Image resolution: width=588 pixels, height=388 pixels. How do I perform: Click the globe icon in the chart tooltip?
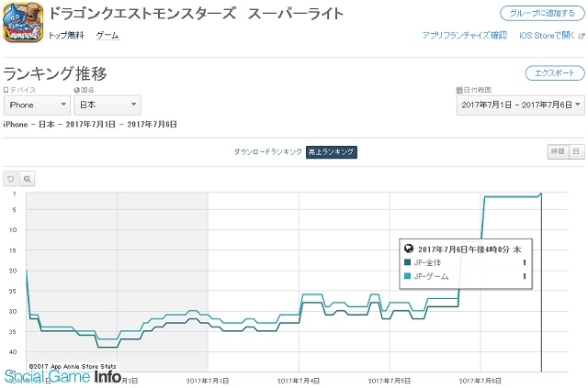point(409,249)
